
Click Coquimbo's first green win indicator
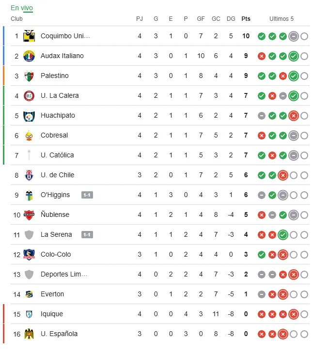(262, 36)
